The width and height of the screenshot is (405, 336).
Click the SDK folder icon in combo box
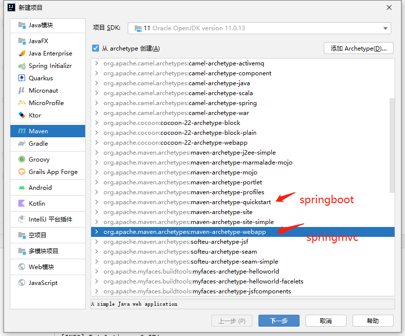tap(138, 28)
